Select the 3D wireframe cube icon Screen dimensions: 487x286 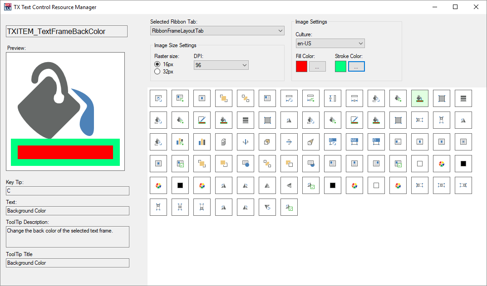point(267,142)
